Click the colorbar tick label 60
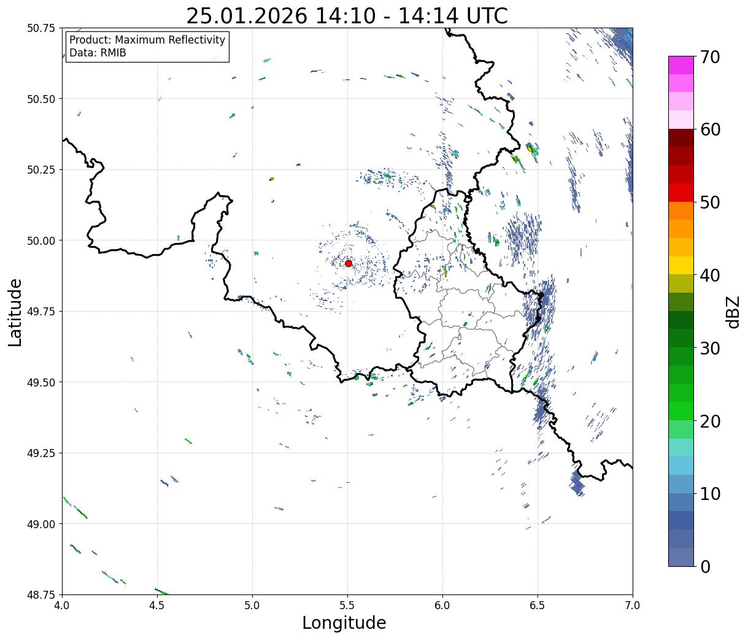Viewport: 748px width, 638px height. pyautogui.click(x=710, y=129)
